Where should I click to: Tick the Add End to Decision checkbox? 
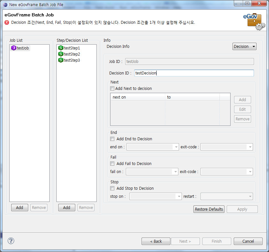pyautogui.click(x=112, y=139)
